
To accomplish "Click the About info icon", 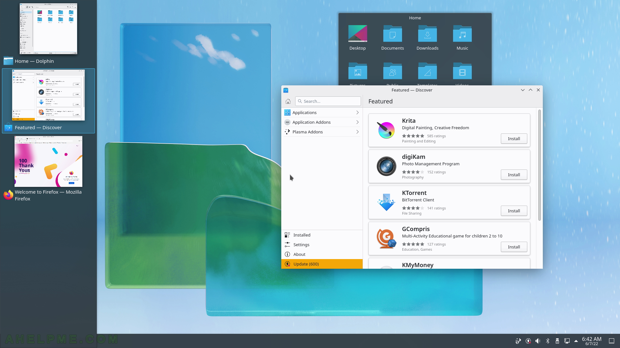I will click(287, 254).
